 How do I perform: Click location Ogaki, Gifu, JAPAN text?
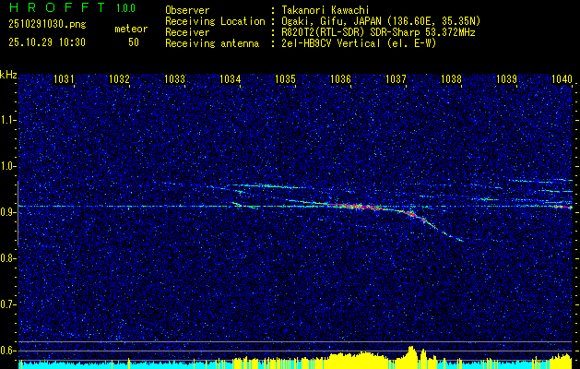381,21
